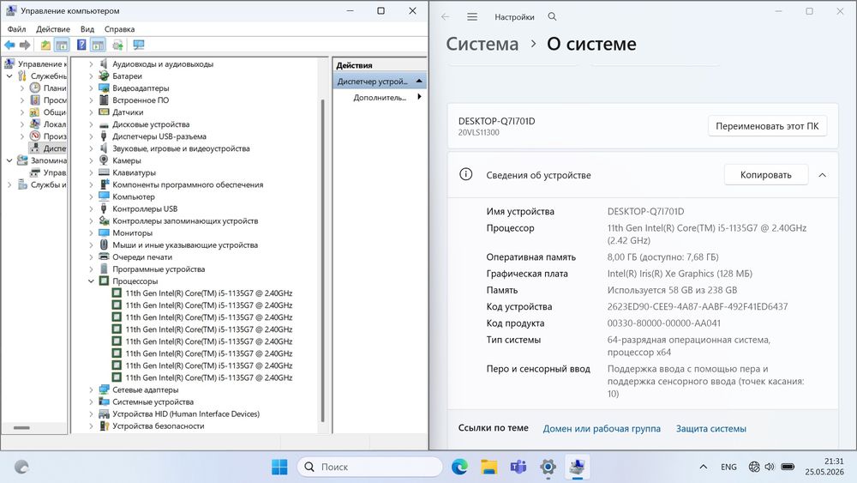Open the Защита системы link
This screenshot has width=857, height=483.
pyautogui.click(x=711, y=429)
